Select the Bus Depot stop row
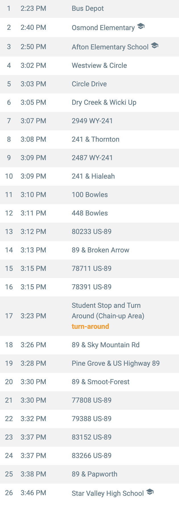 (89, 9)
